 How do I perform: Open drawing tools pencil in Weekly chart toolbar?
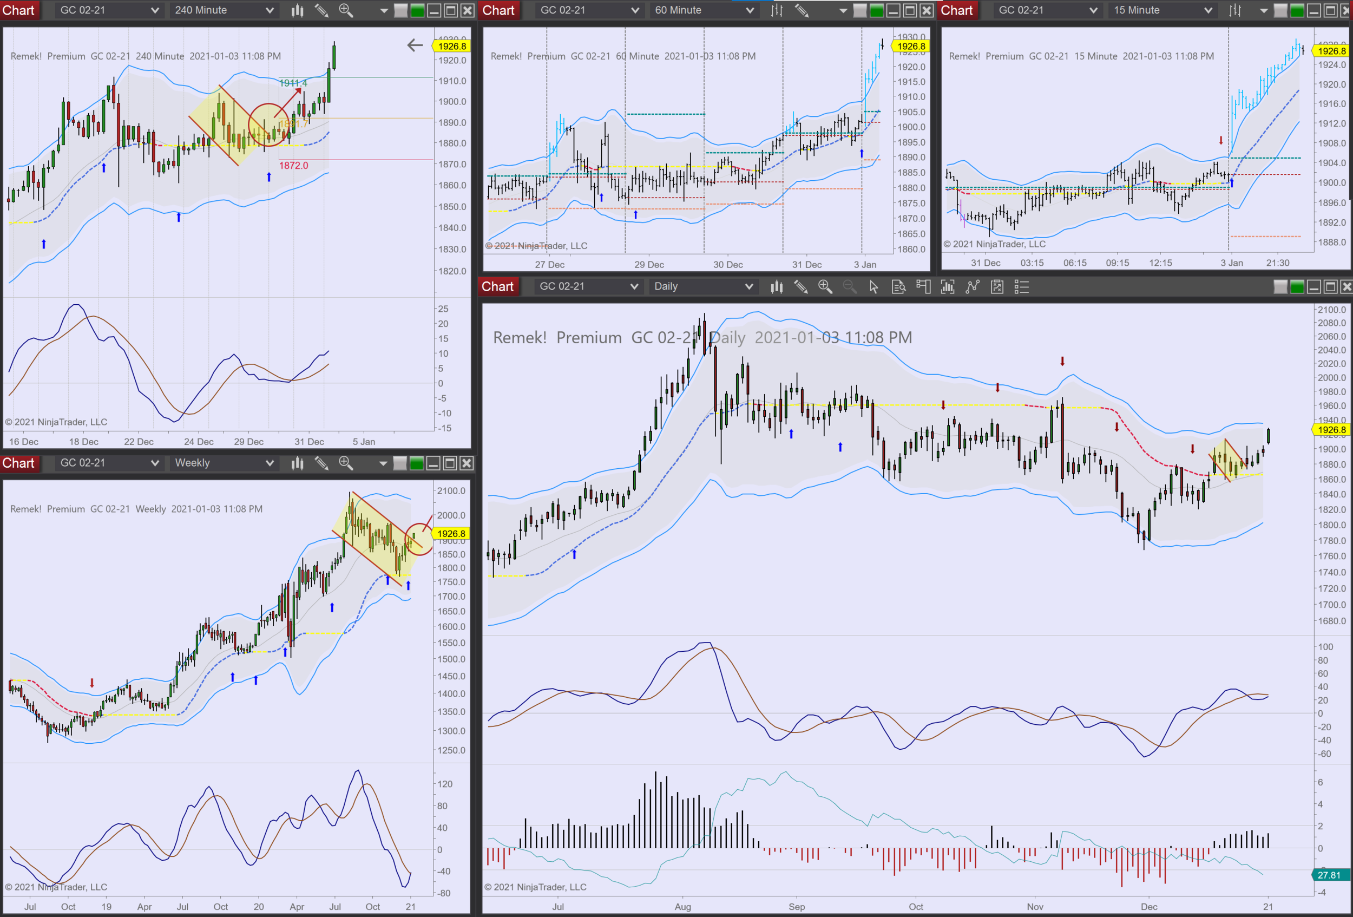tap(321, 463)
